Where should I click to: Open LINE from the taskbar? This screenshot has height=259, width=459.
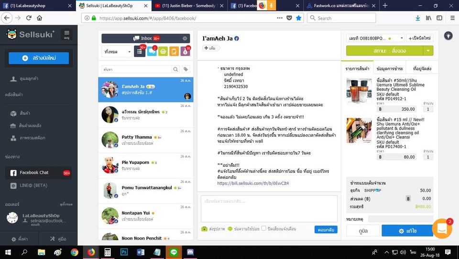click(174, 252)
